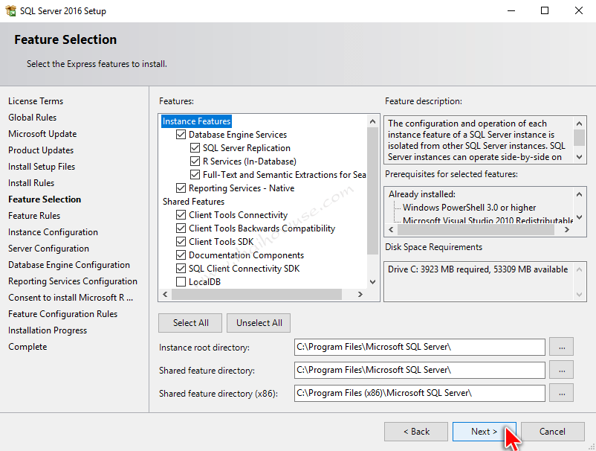Screen dimensions: 596x451
Task: Click Feature Configuration Rules step
Action: point(63,314)
